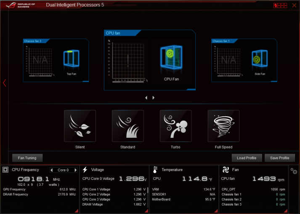The width and height of the screenshot is (300, 214).
Task: Select the CPU fan card
Action: click(150, 60)
